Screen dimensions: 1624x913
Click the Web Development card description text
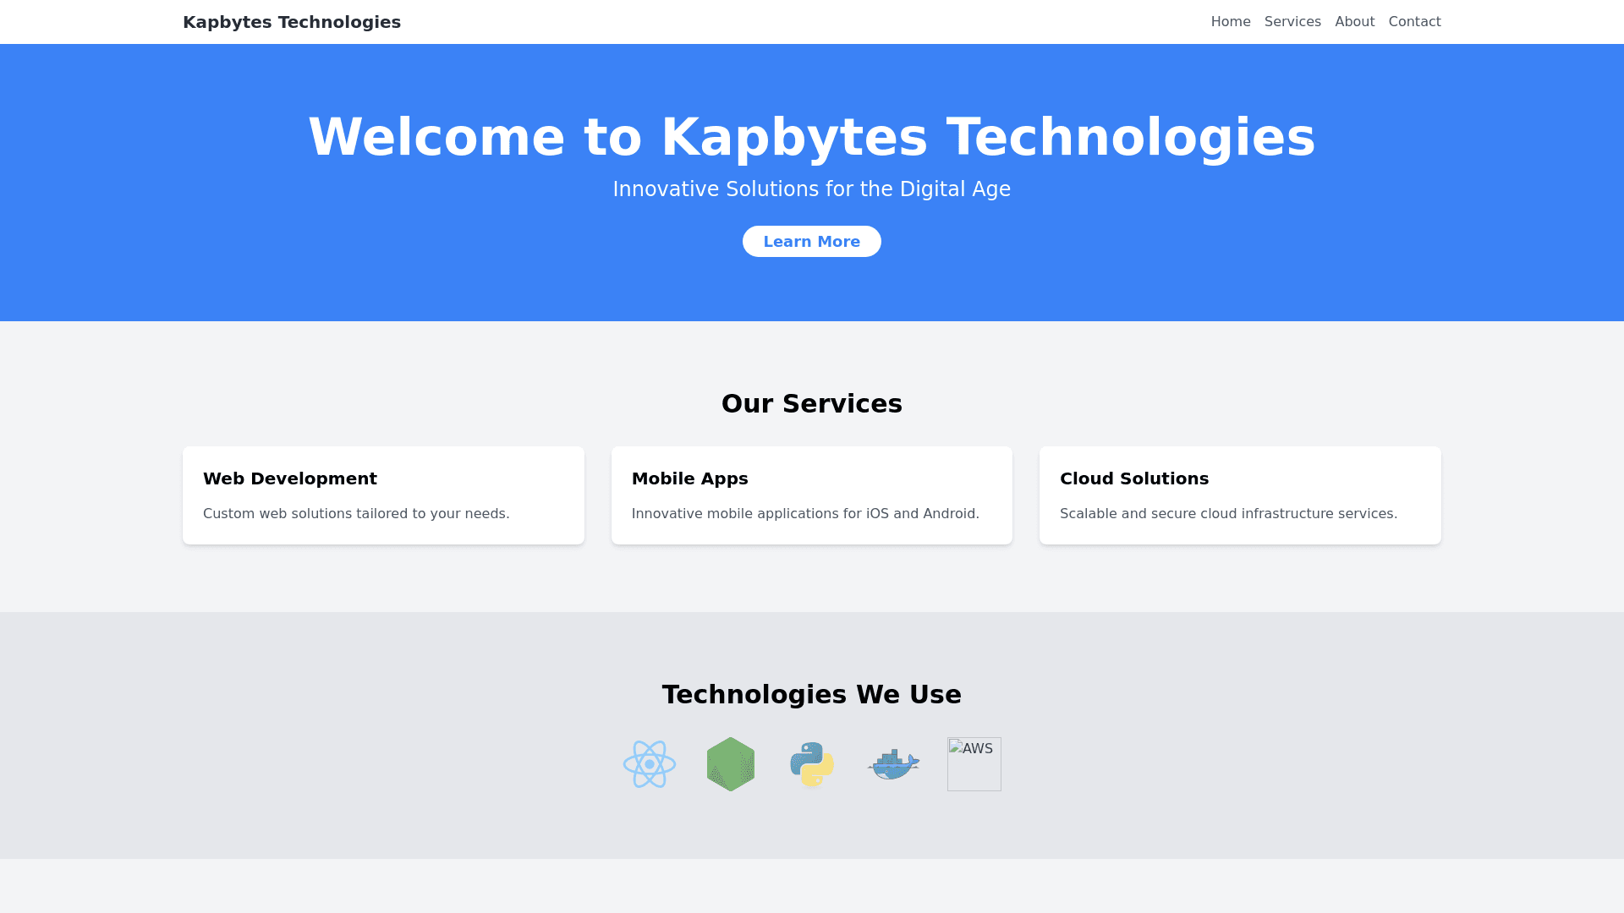point(356,514)
